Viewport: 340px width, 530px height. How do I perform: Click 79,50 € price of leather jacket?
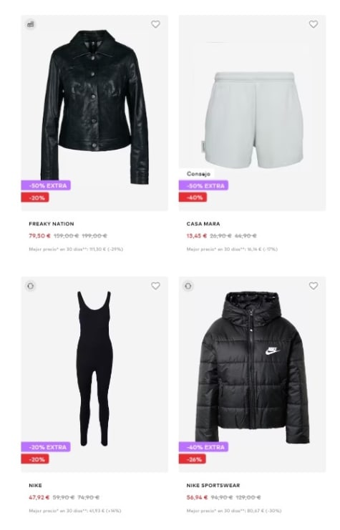(39, 235)
